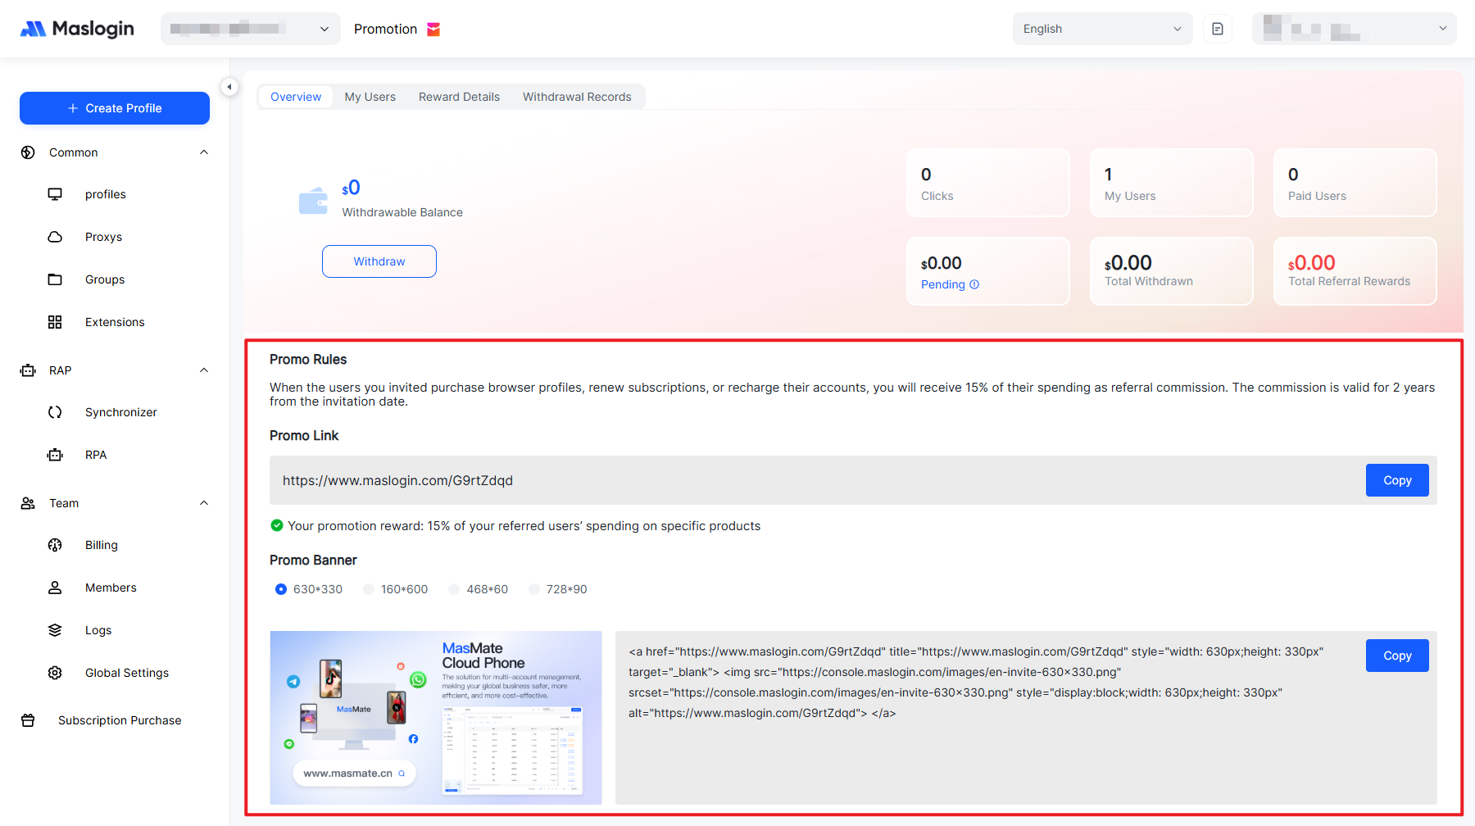
Task: Click the Withdraw button
Action: (379, 261)
